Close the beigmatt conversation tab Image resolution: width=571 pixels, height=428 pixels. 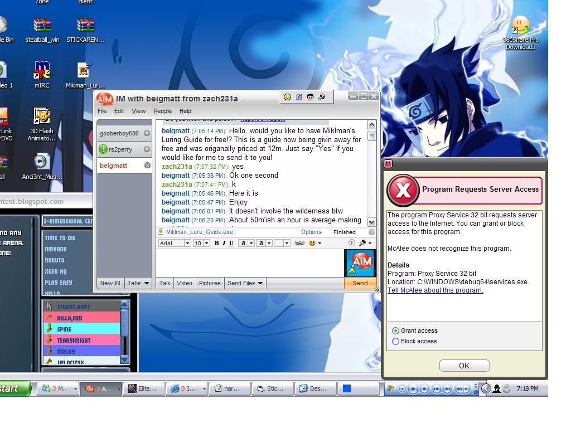click(147, 165)
